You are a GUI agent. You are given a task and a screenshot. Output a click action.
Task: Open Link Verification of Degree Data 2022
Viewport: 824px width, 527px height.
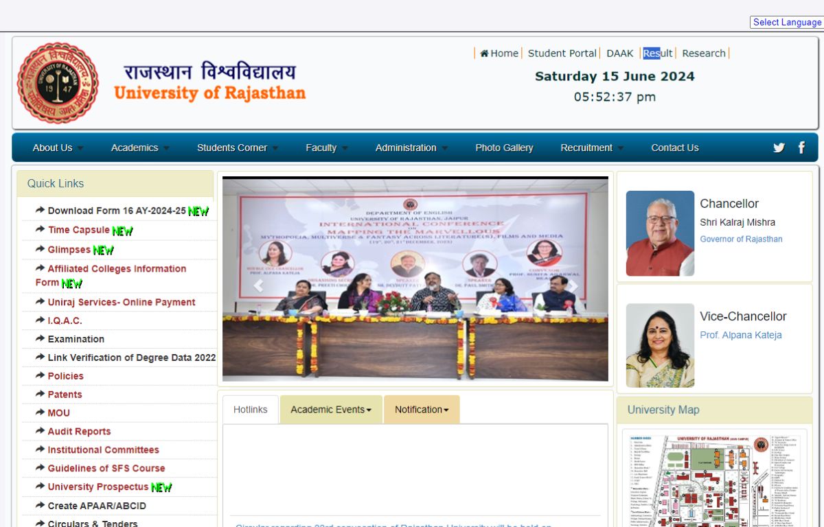132,358
